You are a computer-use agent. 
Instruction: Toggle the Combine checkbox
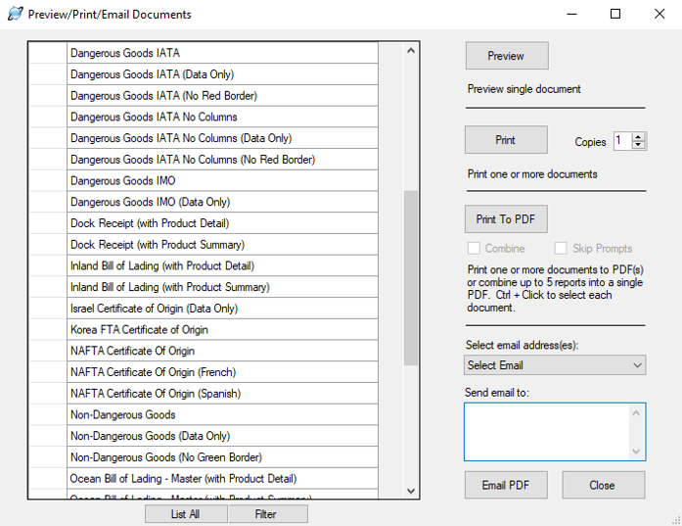(474, 248)
